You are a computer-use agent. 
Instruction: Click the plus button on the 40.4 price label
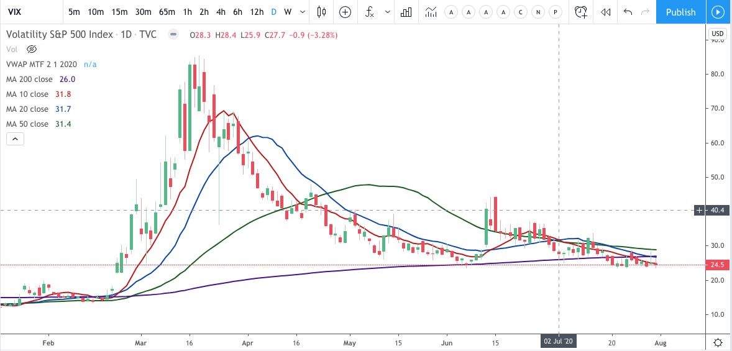pyautogui.click(x=699, y=211)
